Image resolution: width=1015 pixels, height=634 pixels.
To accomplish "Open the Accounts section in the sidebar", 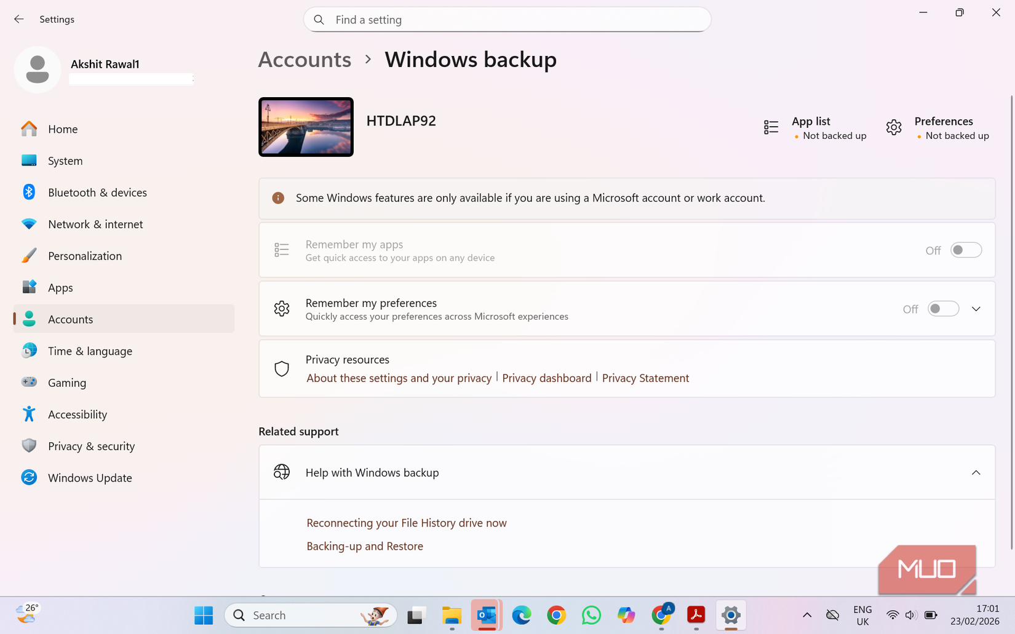I will click(70, 319).
